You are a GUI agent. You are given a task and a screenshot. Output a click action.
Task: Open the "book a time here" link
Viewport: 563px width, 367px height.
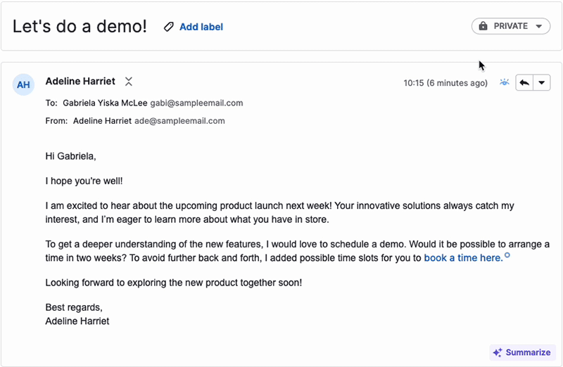tap(463, 258)
